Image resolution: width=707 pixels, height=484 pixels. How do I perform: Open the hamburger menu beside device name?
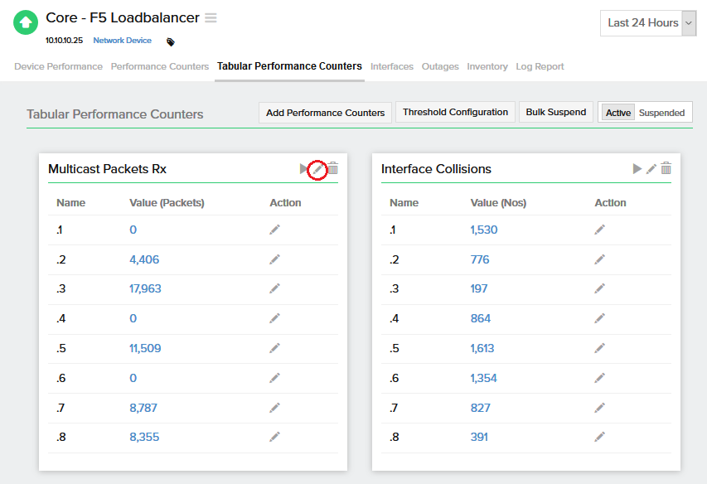point(211,18)
